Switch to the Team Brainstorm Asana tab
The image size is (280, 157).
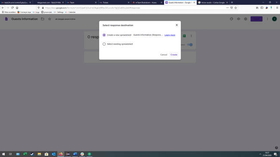147,3
